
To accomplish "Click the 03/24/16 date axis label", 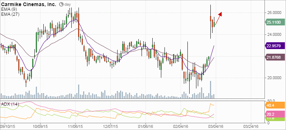I will pos(251,126).
